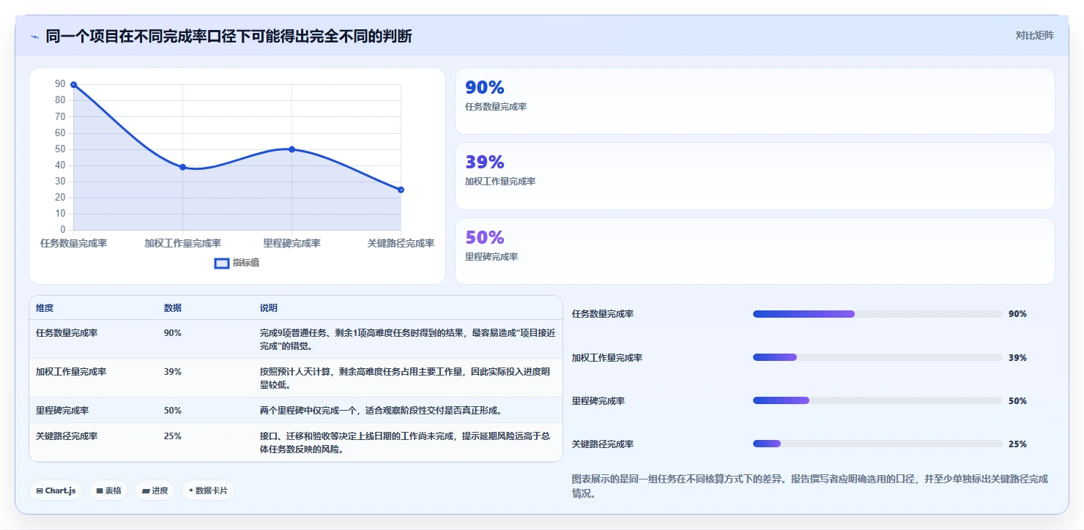Click the x-axis label 里程碑完成率 on the chart

pos(292,243)
